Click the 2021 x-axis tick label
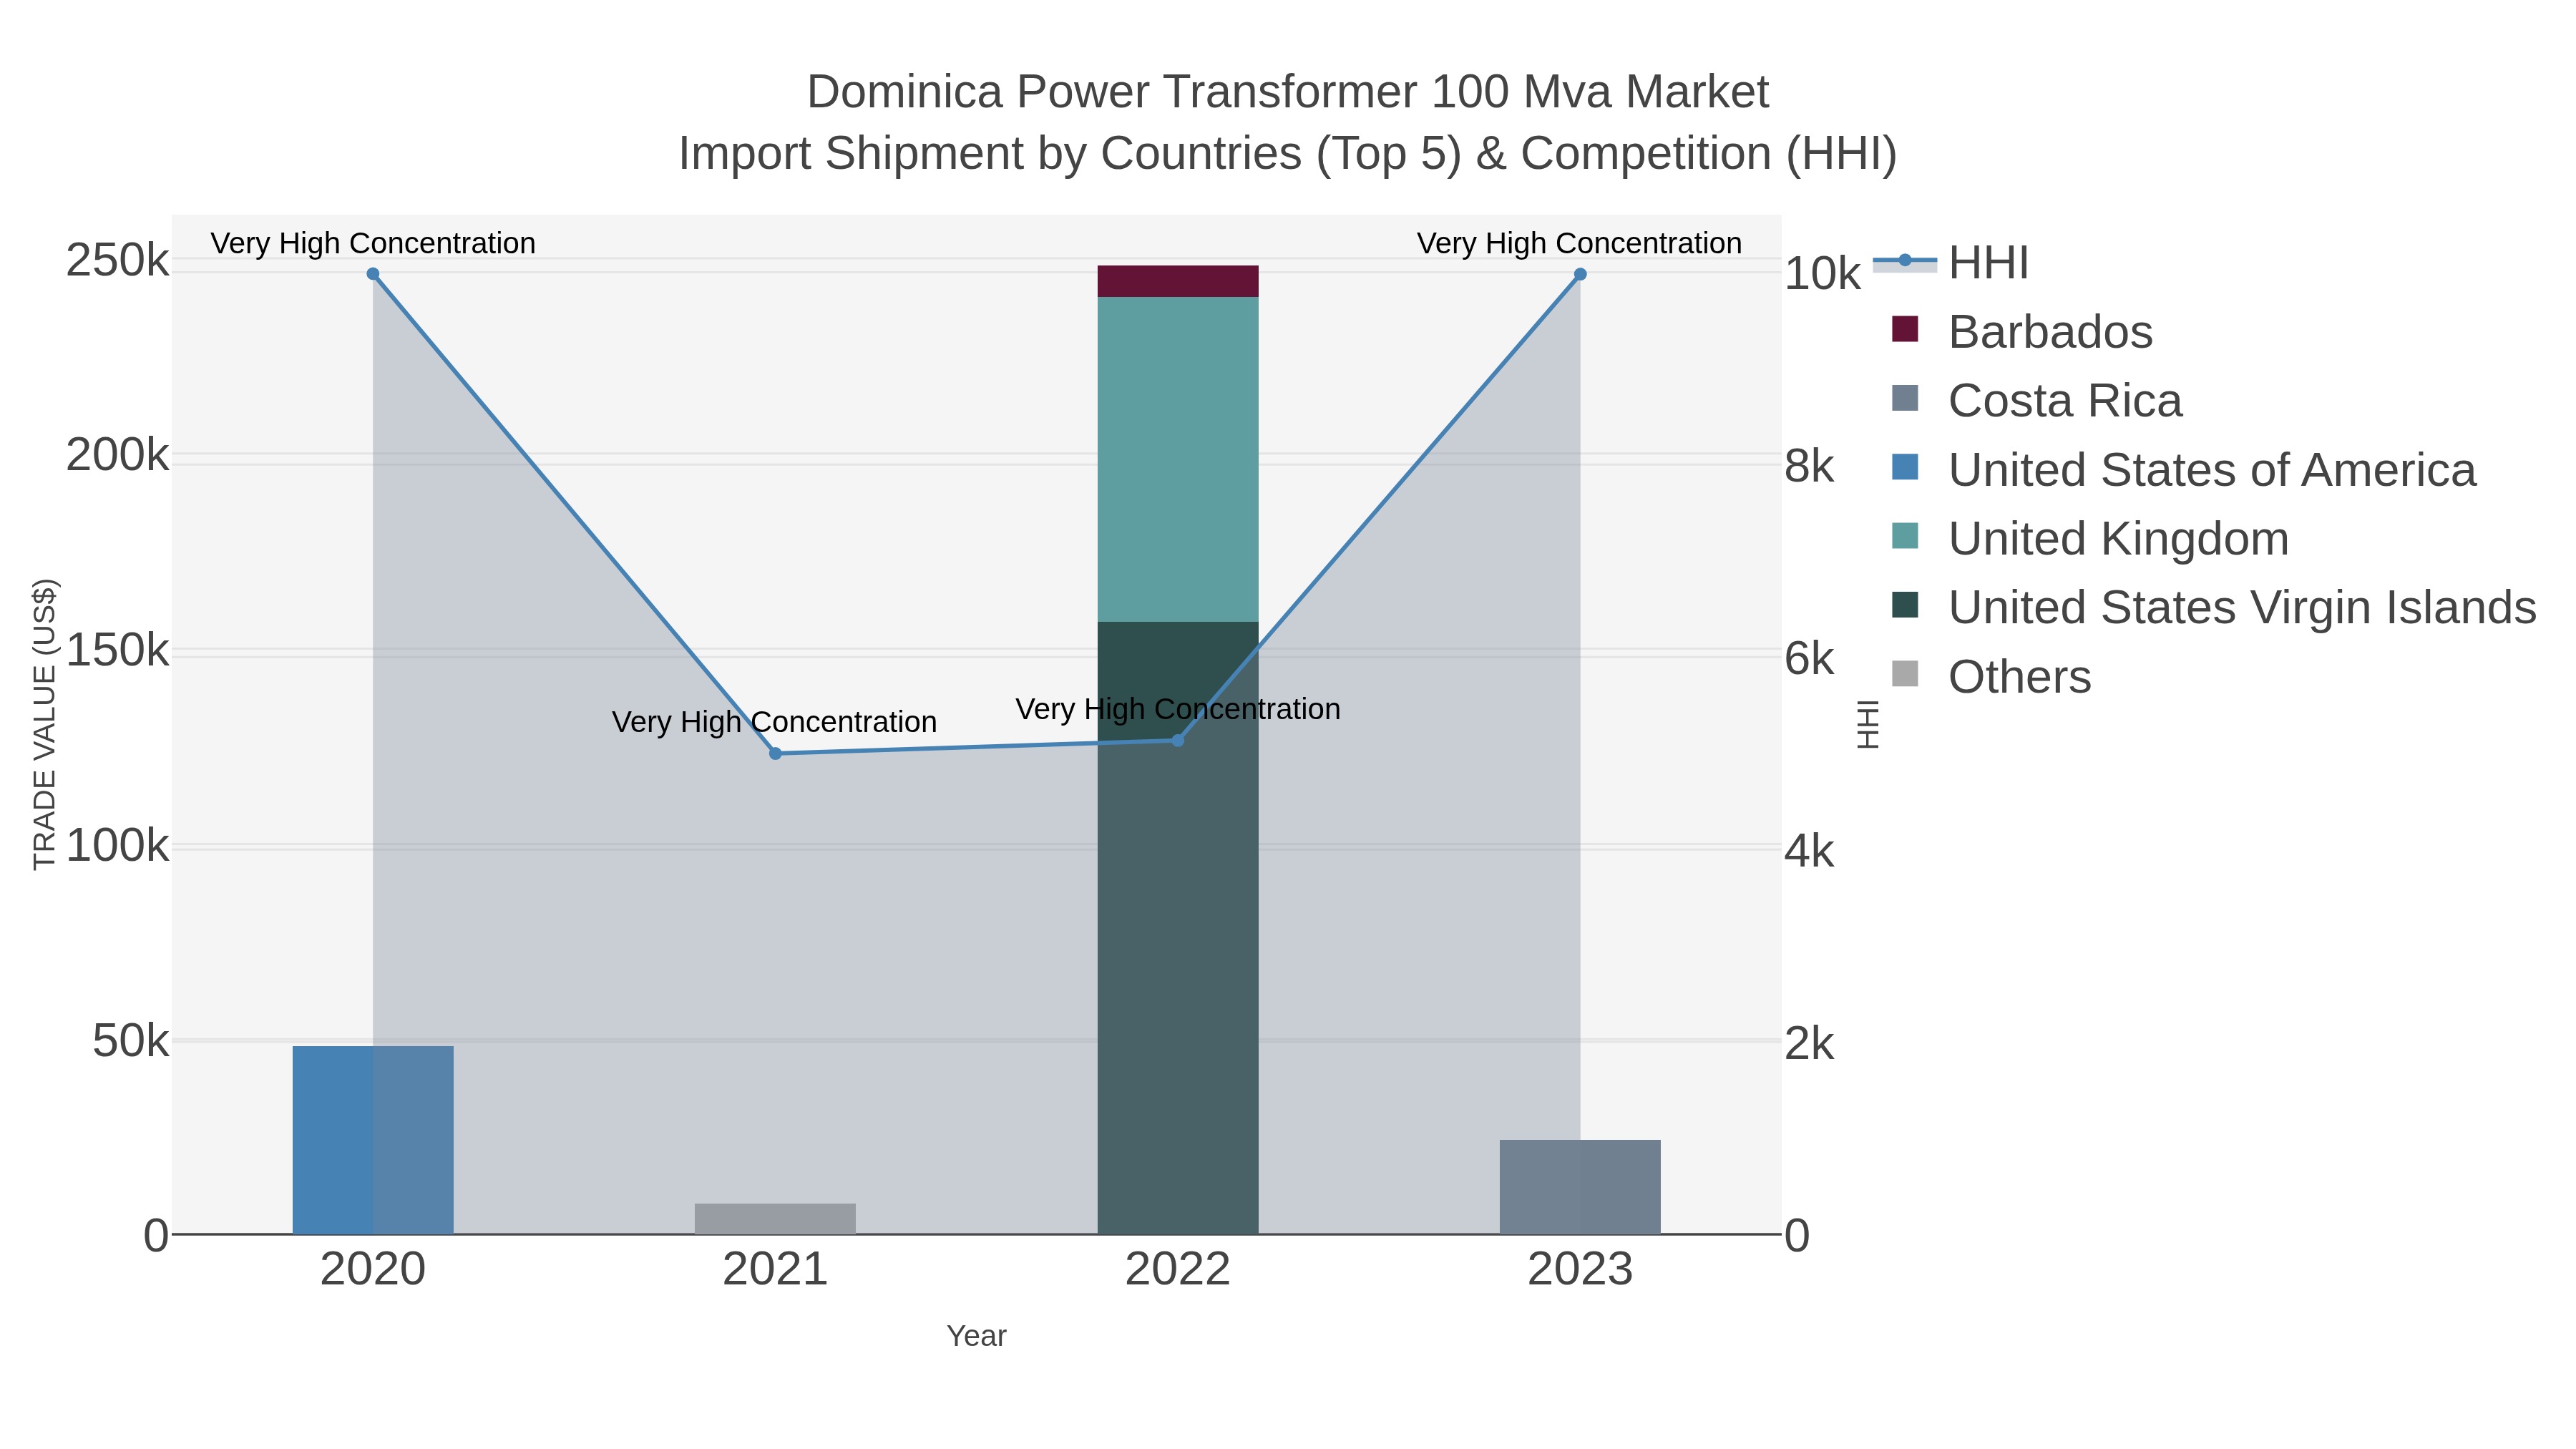Image resolution: width=2576 pixels, height=1449 pixels. (x=775, y=1270)
